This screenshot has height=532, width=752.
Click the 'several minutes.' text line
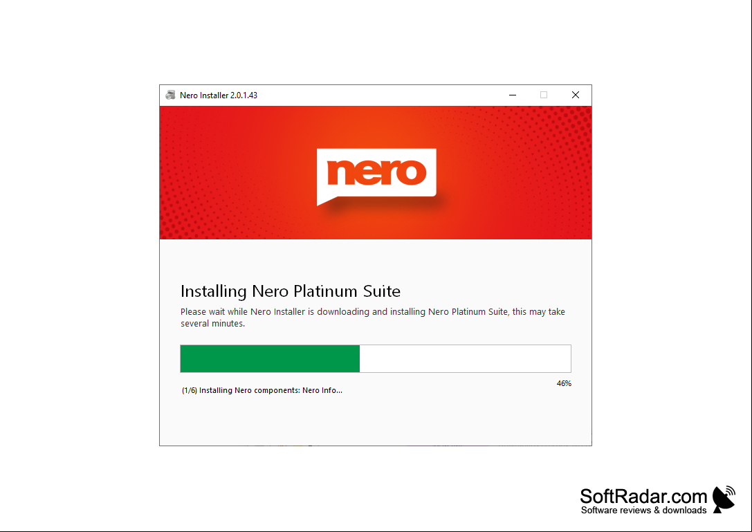tap(212, 324)
